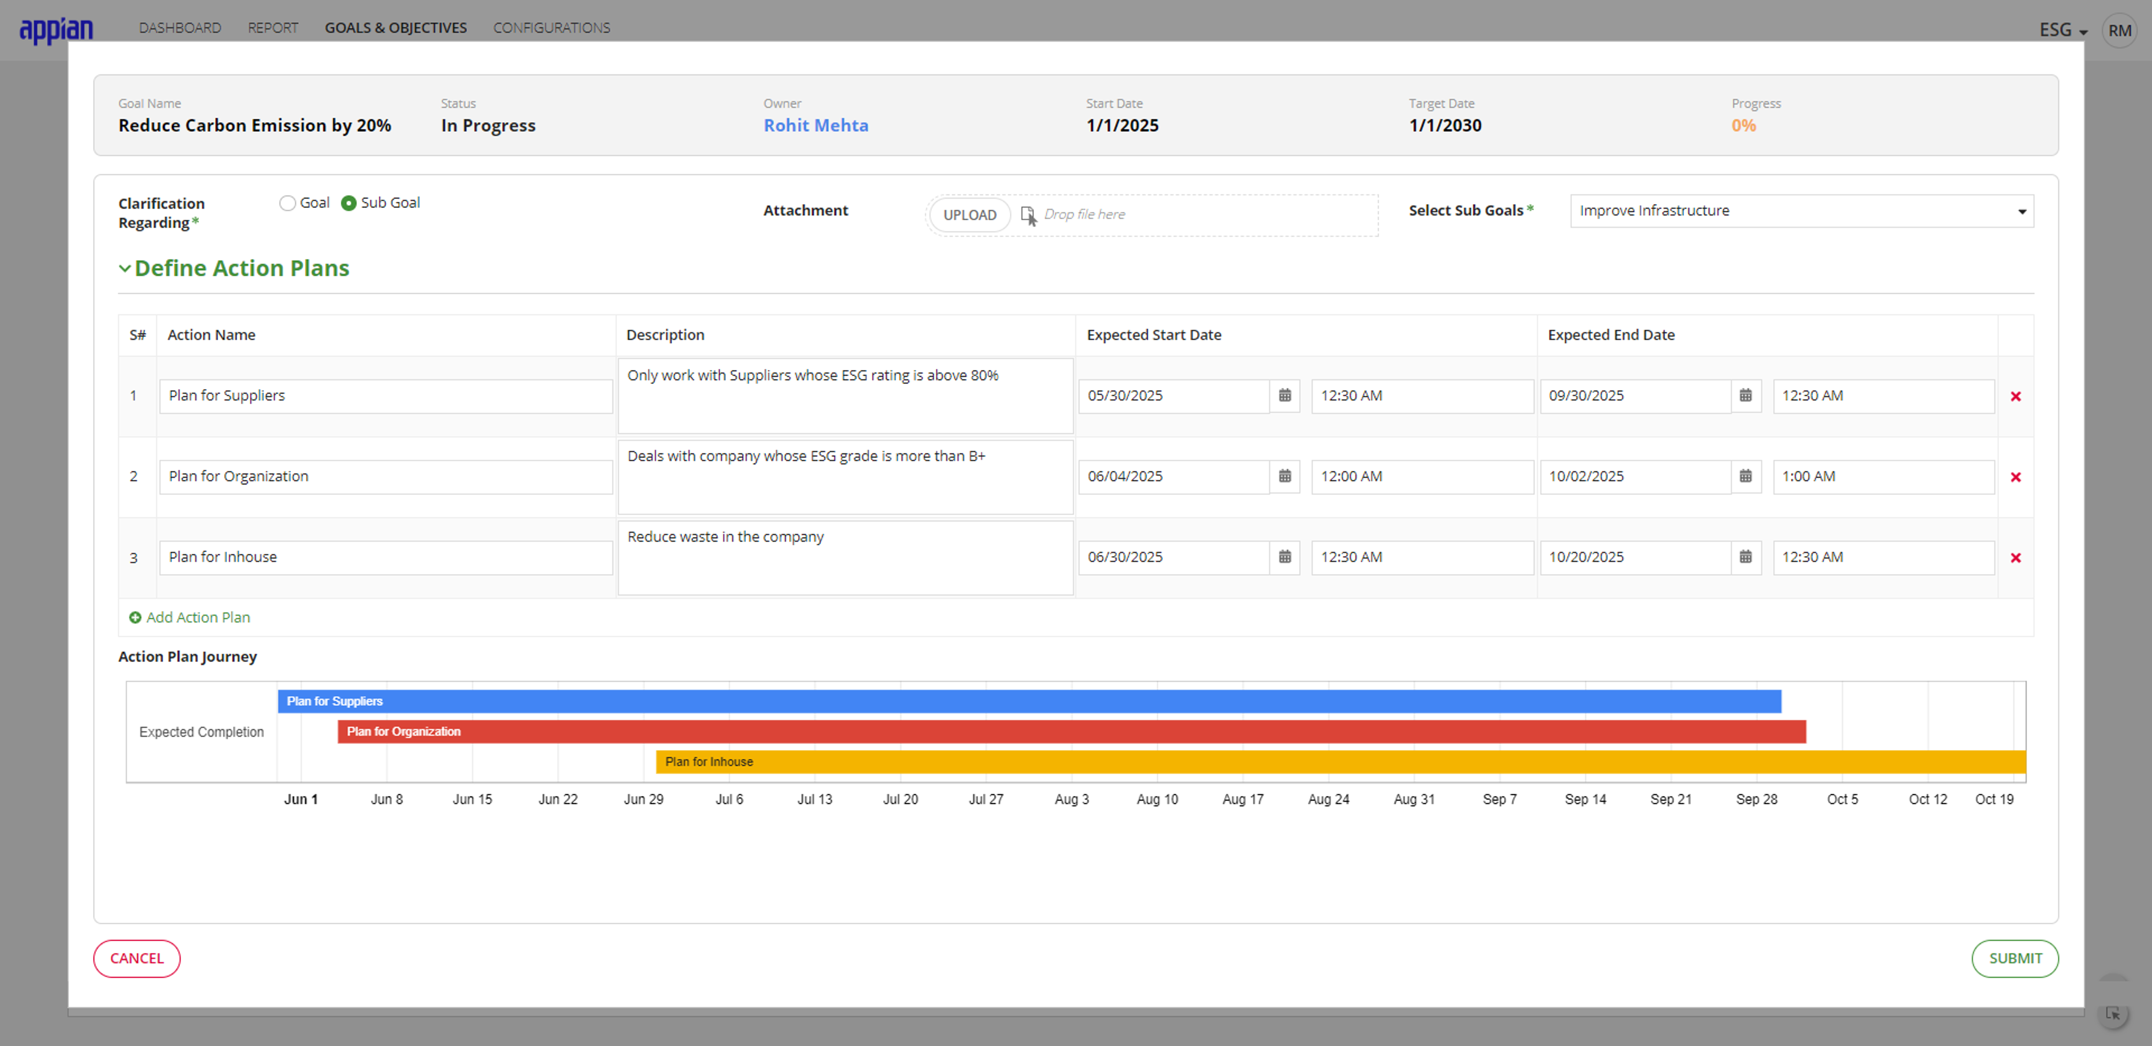
Task: Open calendar picker for Plan for Inhouse start date
Action: (x=1285, y=557)
